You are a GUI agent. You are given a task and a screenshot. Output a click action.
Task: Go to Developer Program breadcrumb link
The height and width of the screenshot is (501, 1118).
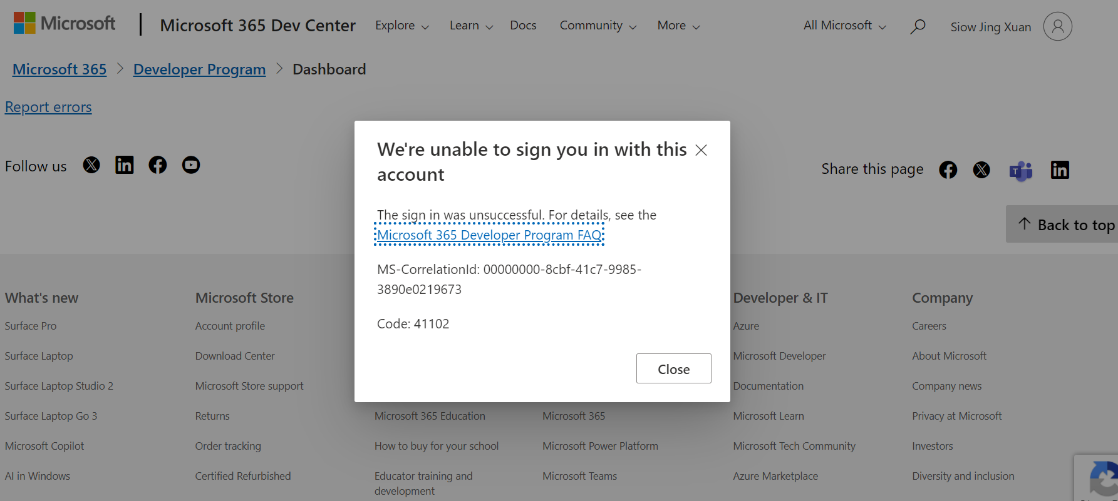coord(199,69)
